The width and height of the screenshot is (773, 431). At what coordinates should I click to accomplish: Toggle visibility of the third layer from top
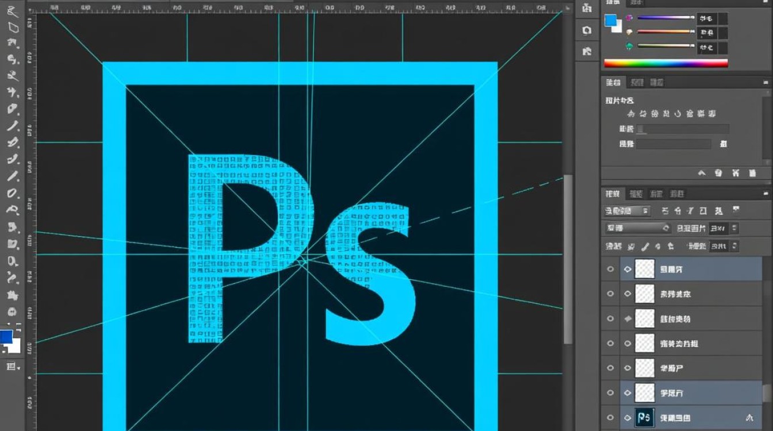610,318
